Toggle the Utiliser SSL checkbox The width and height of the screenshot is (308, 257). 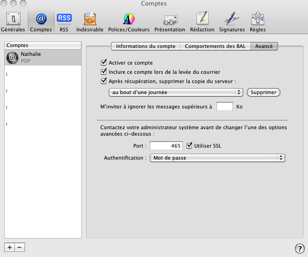pyautogui.click(x=189, y=146)
